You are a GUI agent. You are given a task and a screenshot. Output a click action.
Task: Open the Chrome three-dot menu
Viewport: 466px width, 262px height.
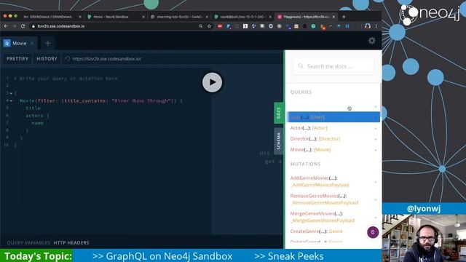376,26
